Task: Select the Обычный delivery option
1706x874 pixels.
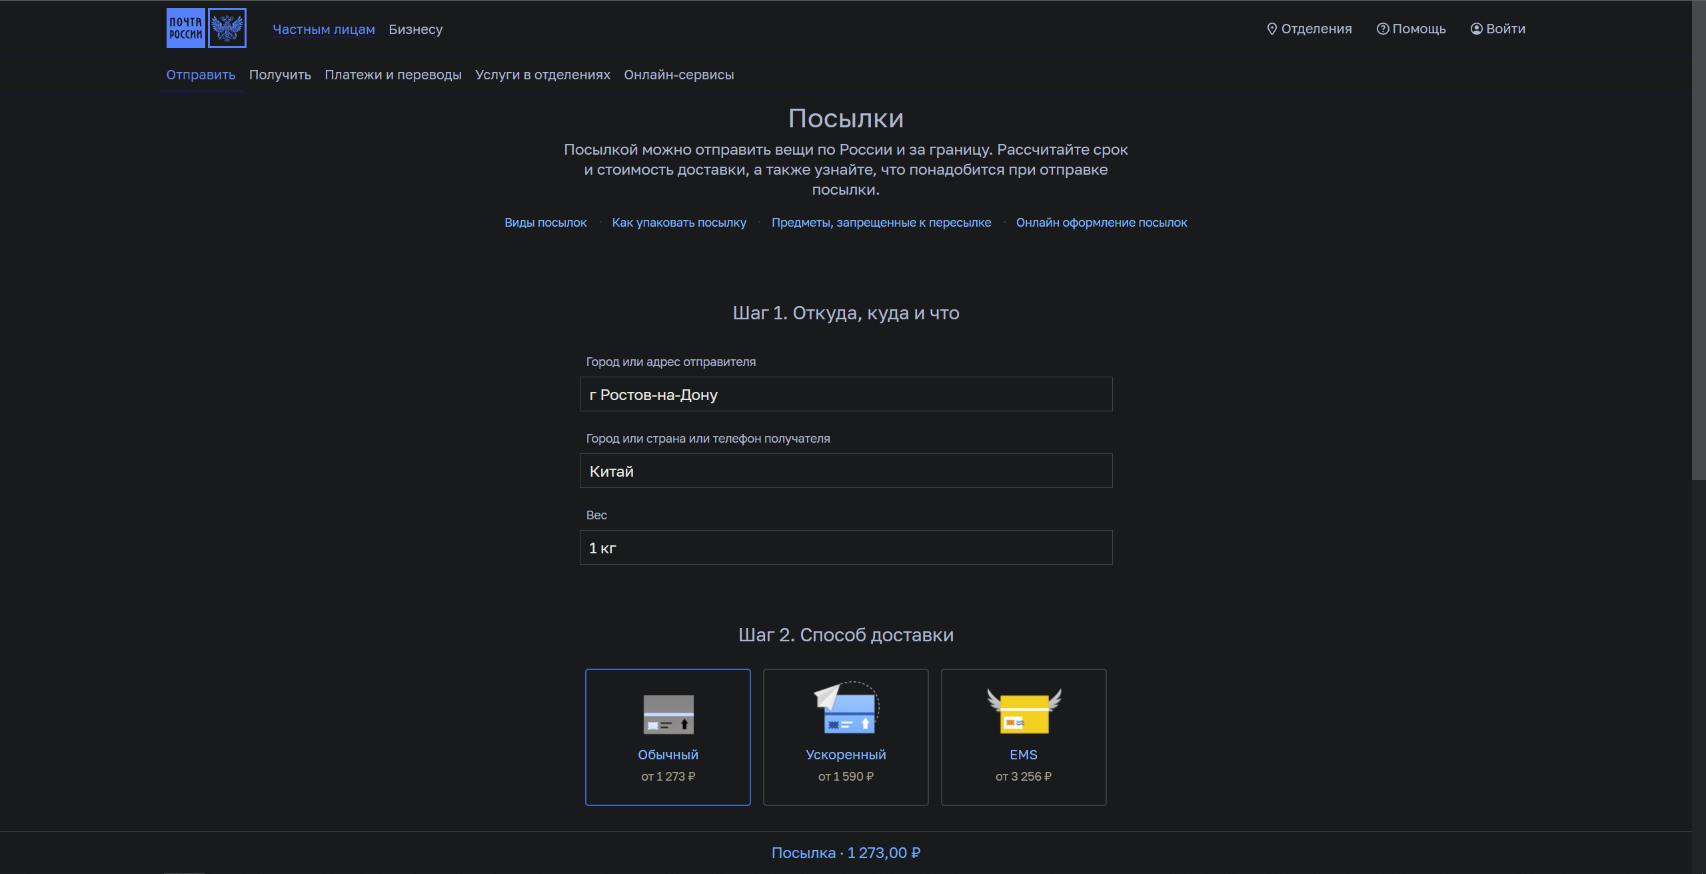Action: (x=668, y=755)
